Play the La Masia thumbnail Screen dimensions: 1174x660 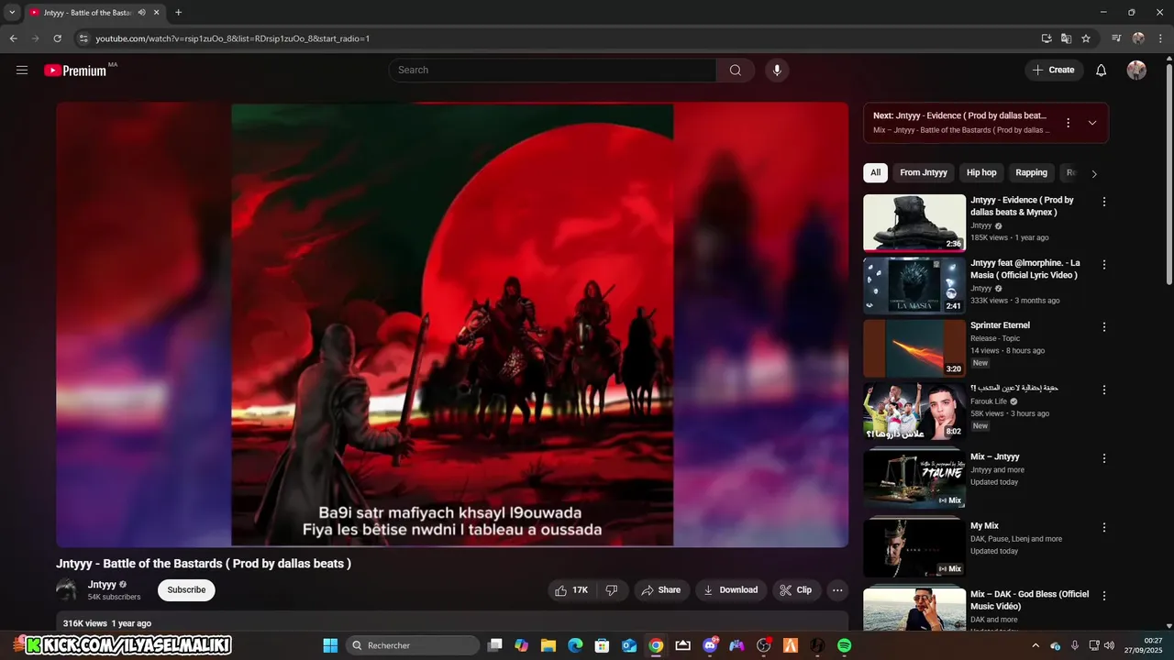click(x=914, y=285)
